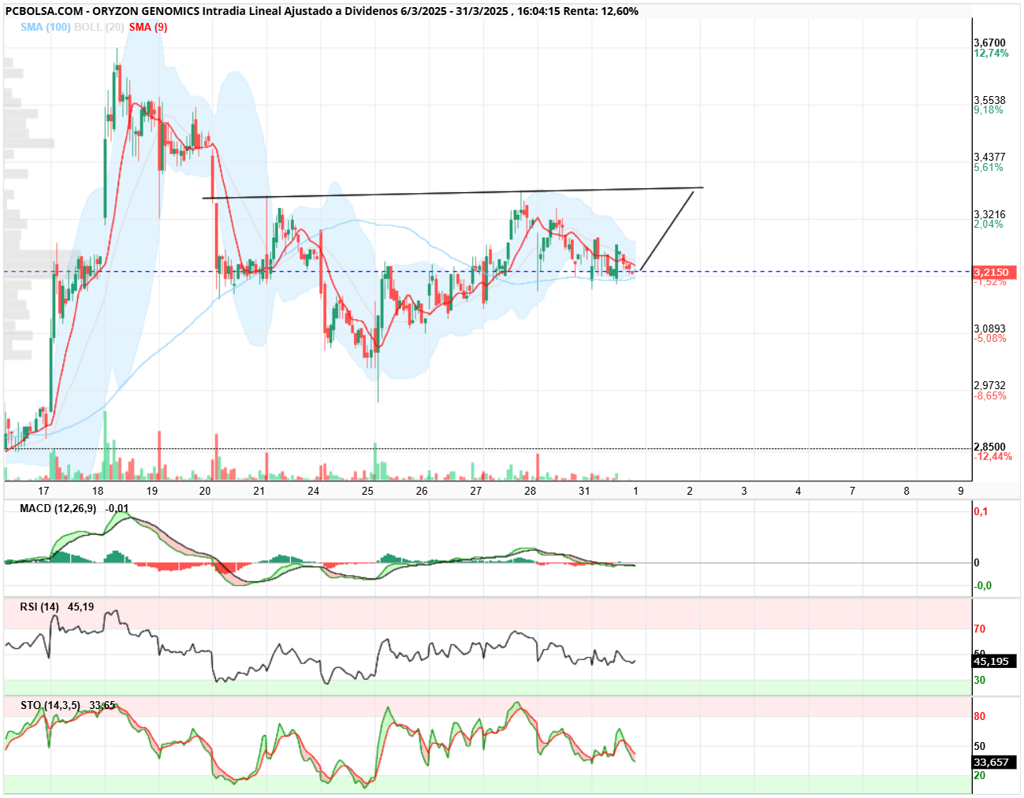
Task: Click date 26 on the time axis
Action: tap(422, 491)
